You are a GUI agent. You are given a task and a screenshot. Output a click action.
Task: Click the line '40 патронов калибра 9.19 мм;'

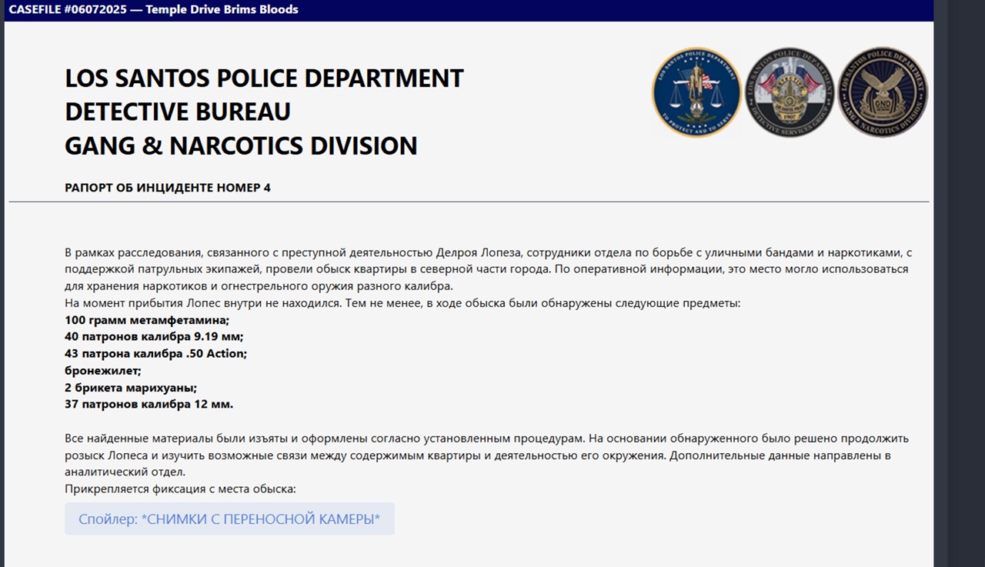click(x=154, y=337)
